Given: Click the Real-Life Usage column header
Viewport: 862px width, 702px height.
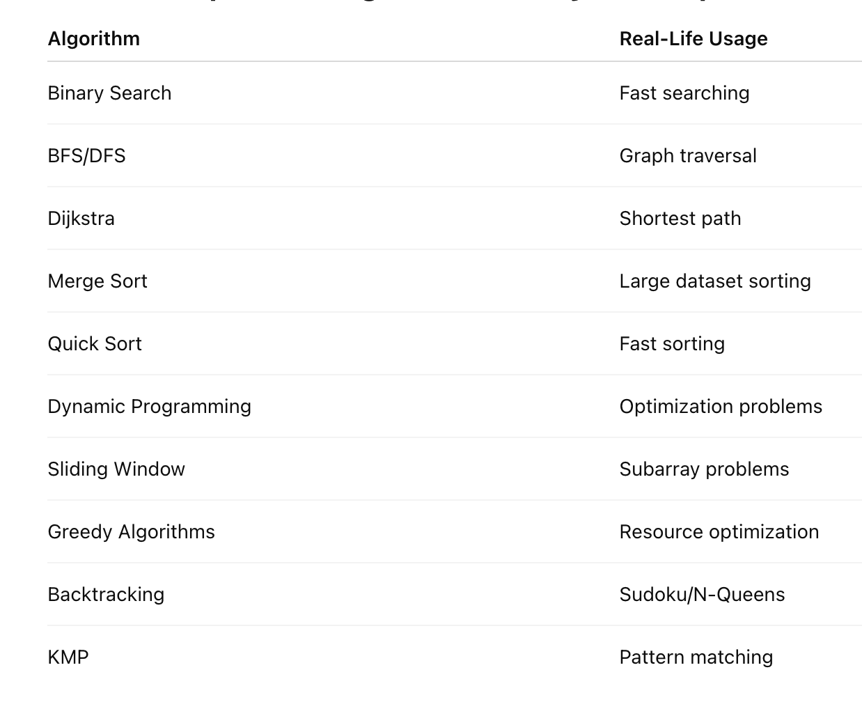Looking at the screenshot, I should (x=693, y=39).
